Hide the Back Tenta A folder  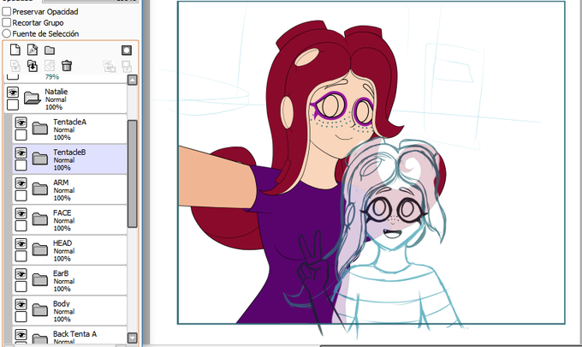click(21, 334)
